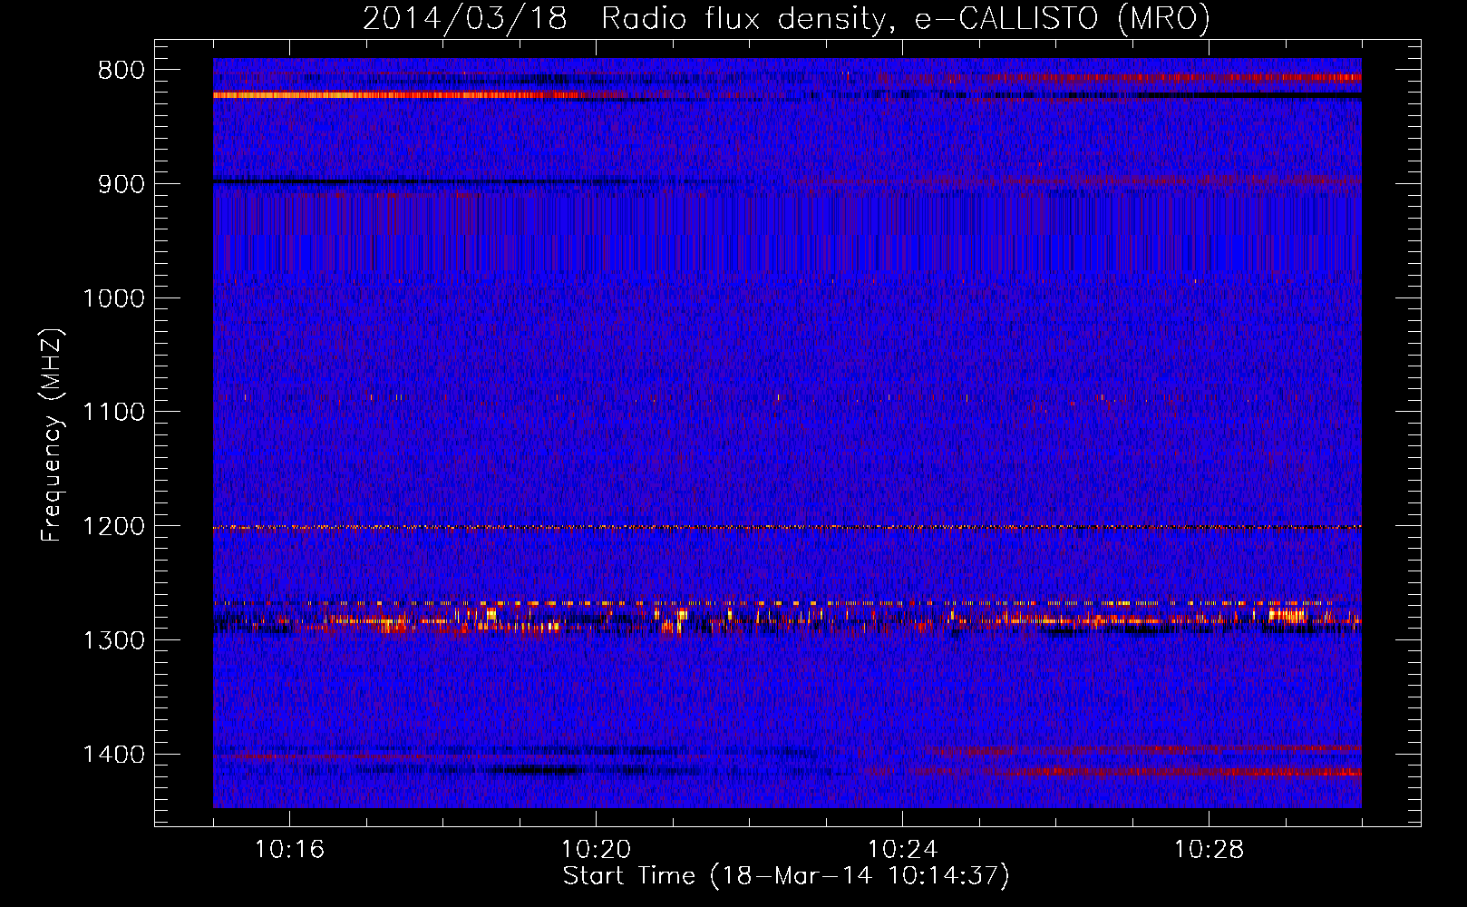Screen dimensions: 1467x907
Task: Select the 1100 frequency tick label
Action: pos(113,413)
